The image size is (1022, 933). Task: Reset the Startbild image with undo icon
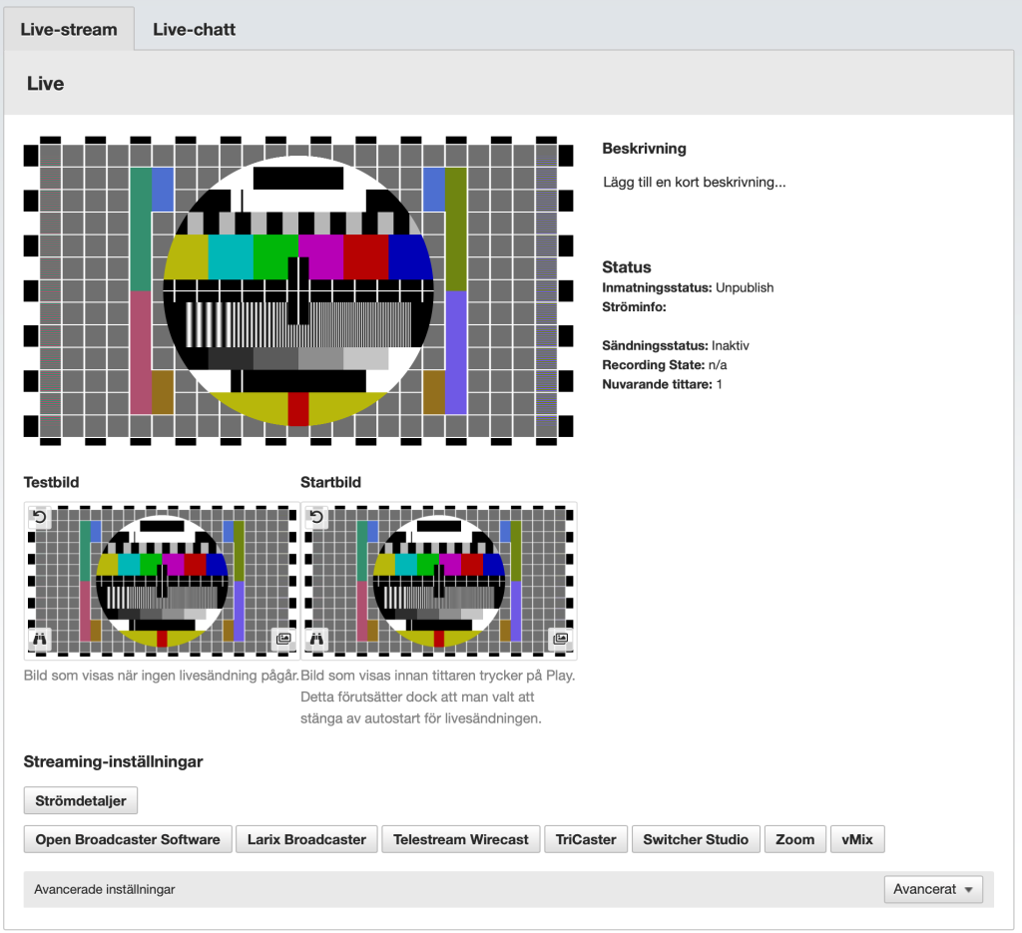[316, 517]
